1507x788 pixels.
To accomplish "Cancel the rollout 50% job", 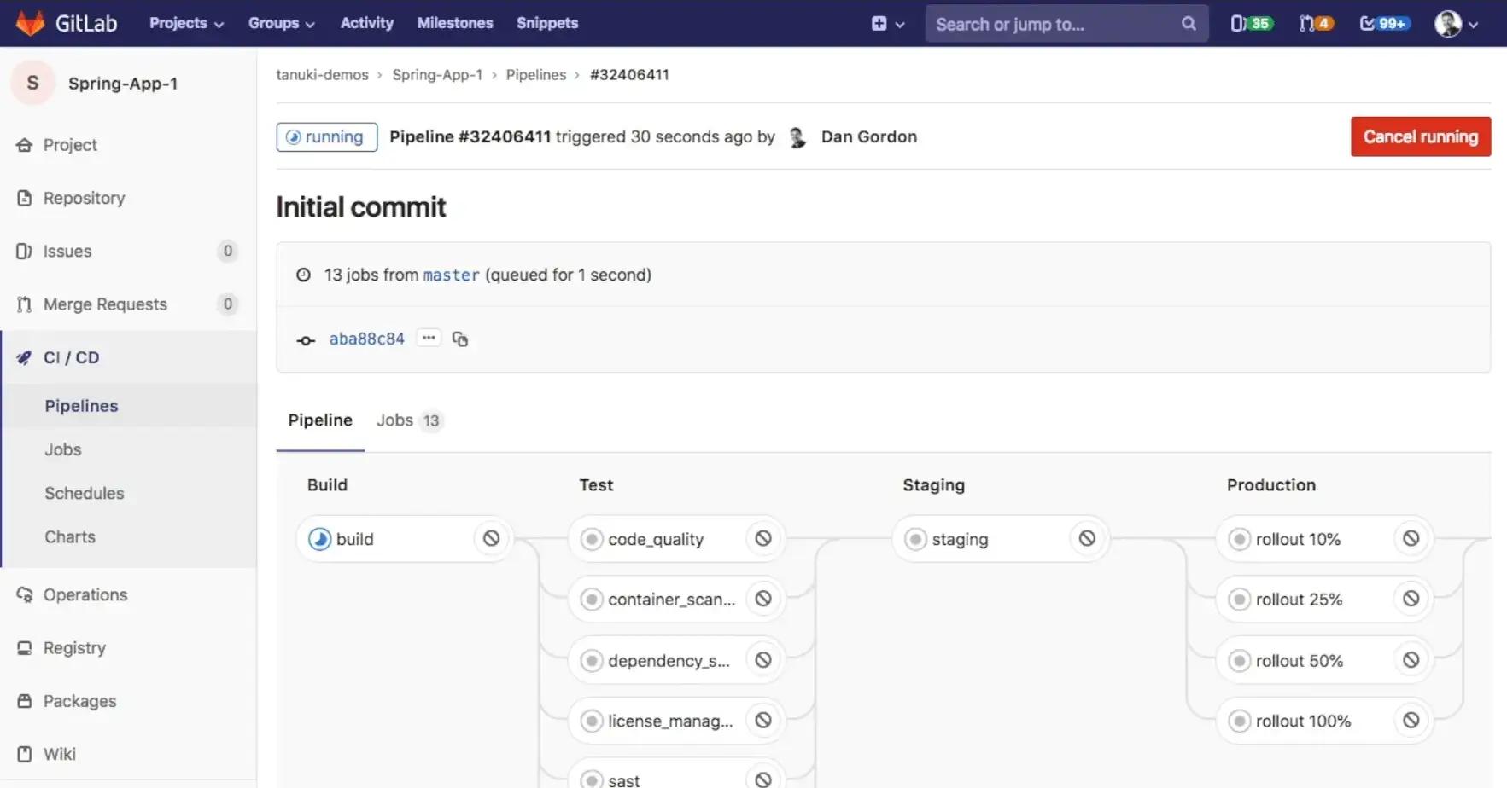I will point(1411,660).
